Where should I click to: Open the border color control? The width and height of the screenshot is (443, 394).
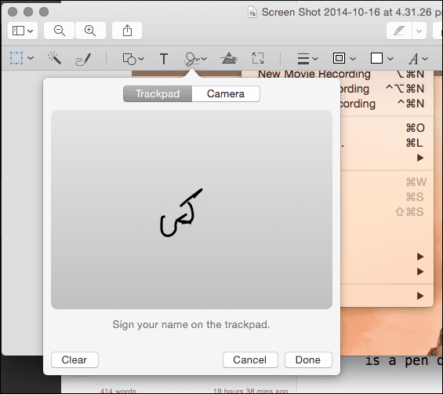pos(339,58)
